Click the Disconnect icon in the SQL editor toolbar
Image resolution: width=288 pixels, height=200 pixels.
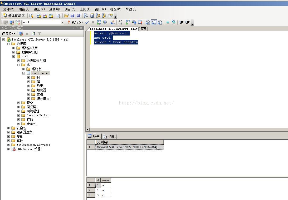12,22
